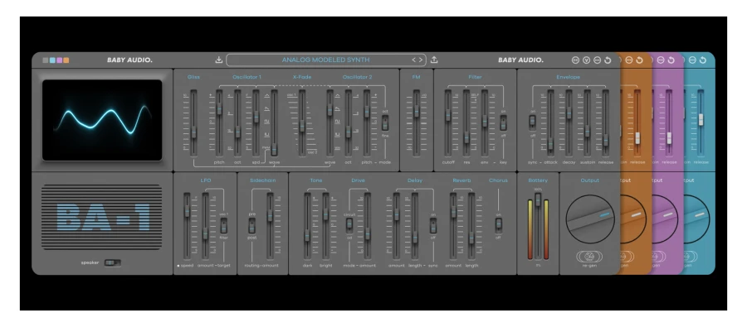Click the export preset upload icon
Viewport: 747px width, 327px height.
(x=434, y=60)
